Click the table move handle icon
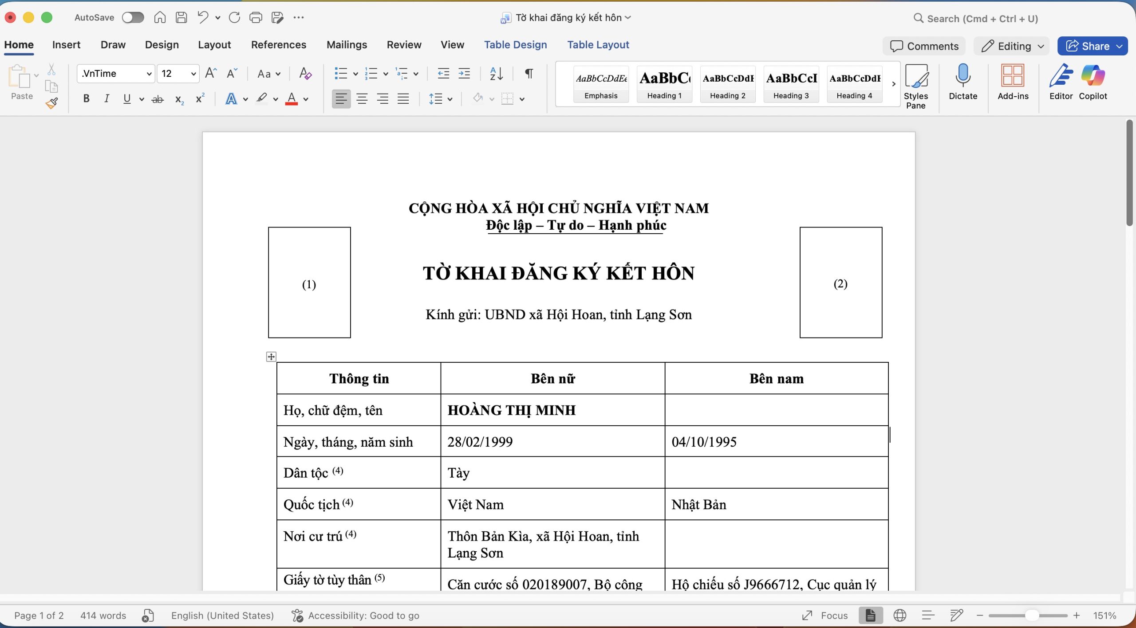The width and height of the screenshot is (1136, 628). click(x=271, y=357)
